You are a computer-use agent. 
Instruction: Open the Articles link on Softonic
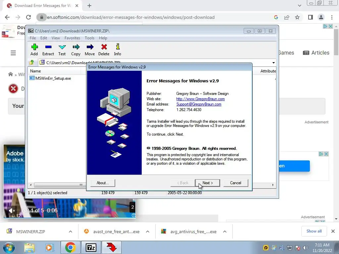[x=316, y=53]
